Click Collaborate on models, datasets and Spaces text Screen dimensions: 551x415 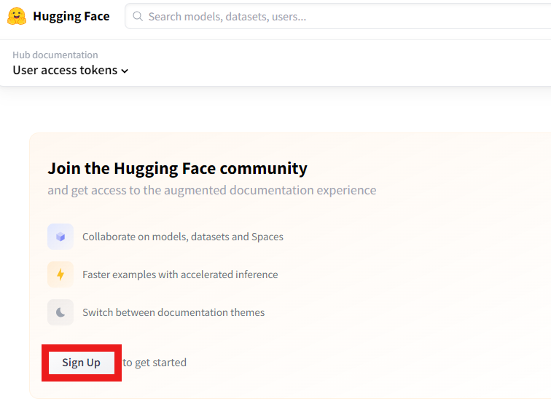183,237
